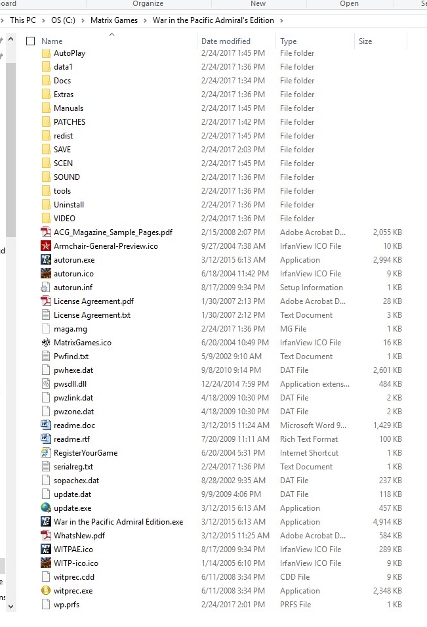Image resolution: width=427 pixels, height=627 pixels.
Task: Select the Manuals folder name
Action: 69,108
